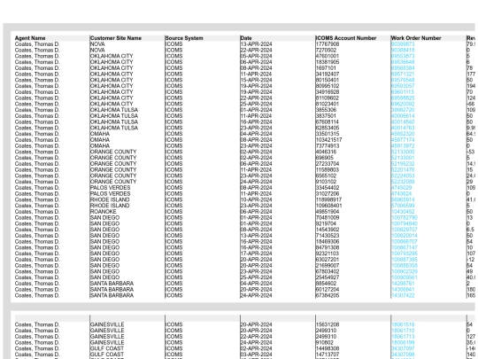
Task: Click the Work Order Number column header
Action: [416, 38]
